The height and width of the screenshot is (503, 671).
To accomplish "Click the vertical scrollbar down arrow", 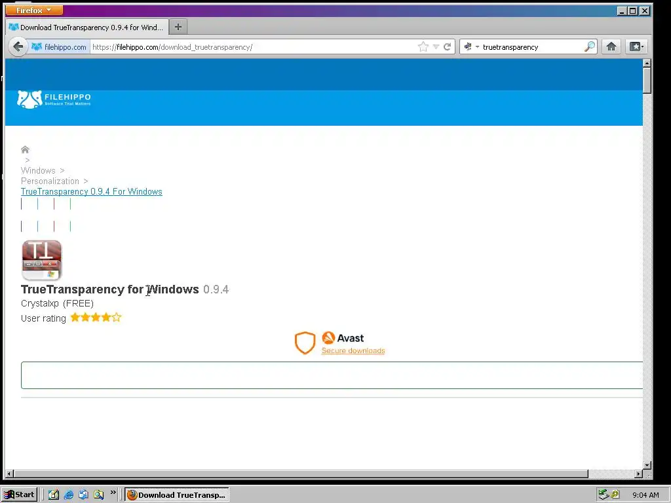I will pos(647,466).
